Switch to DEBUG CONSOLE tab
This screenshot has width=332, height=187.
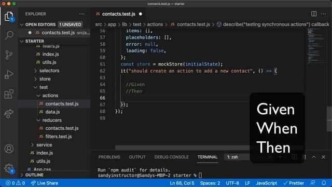click(x=172, y=157)
